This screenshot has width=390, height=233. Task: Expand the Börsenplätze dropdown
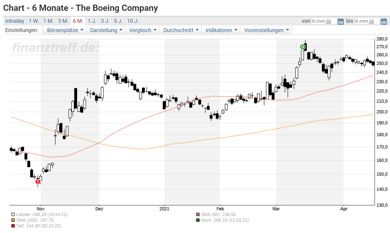pos(65,30)
